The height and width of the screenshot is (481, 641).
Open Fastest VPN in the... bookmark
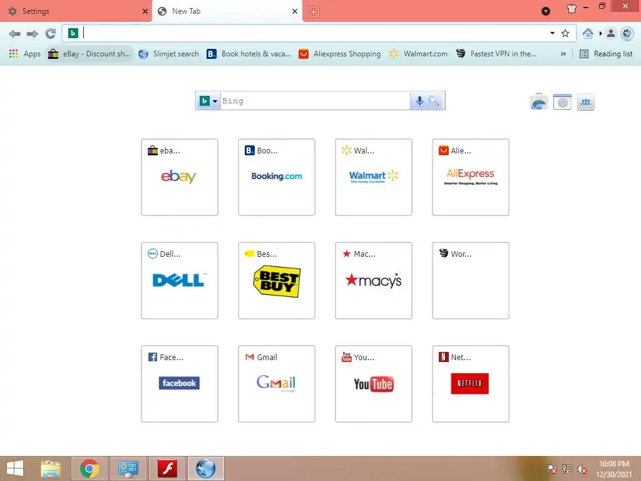click(x=496, y=54)
